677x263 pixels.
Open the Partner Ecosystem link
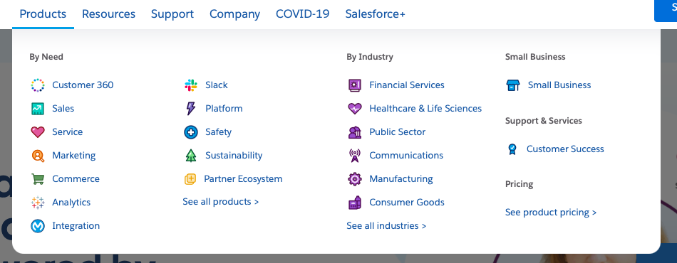click(243, 178)
